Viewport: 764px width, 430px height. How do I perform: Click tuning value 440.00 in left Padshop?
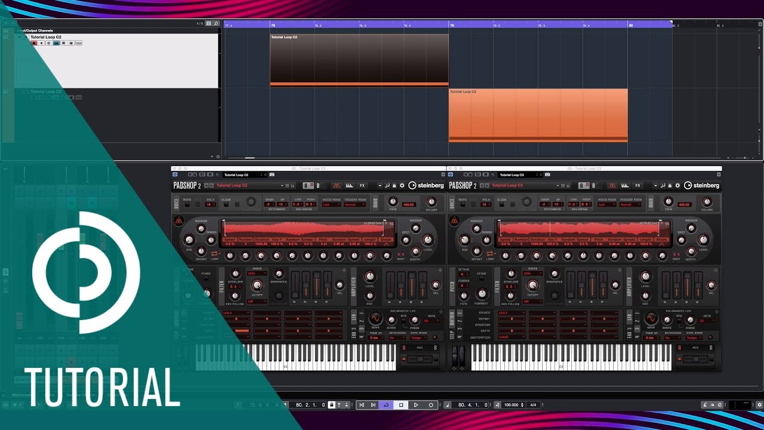[409, 204]
